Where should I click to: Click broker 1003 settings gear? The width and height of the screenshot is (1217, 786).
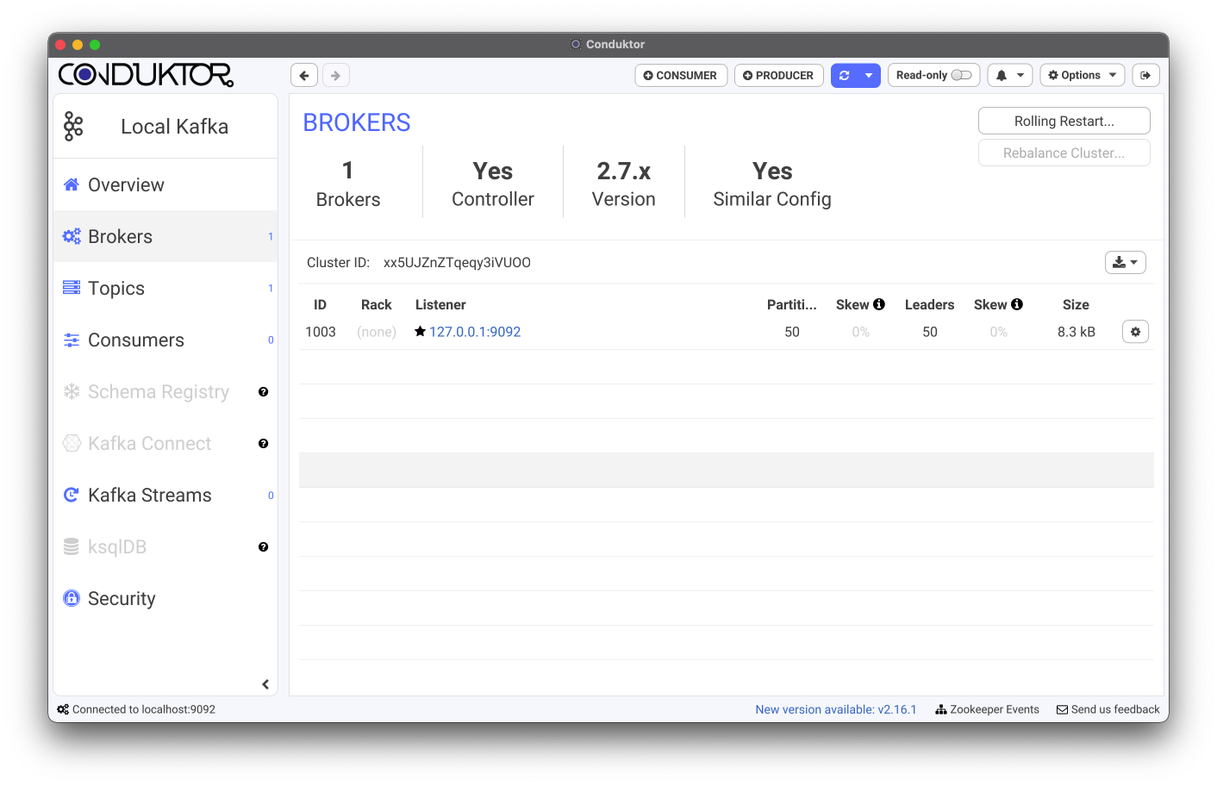pos(1136,332)
